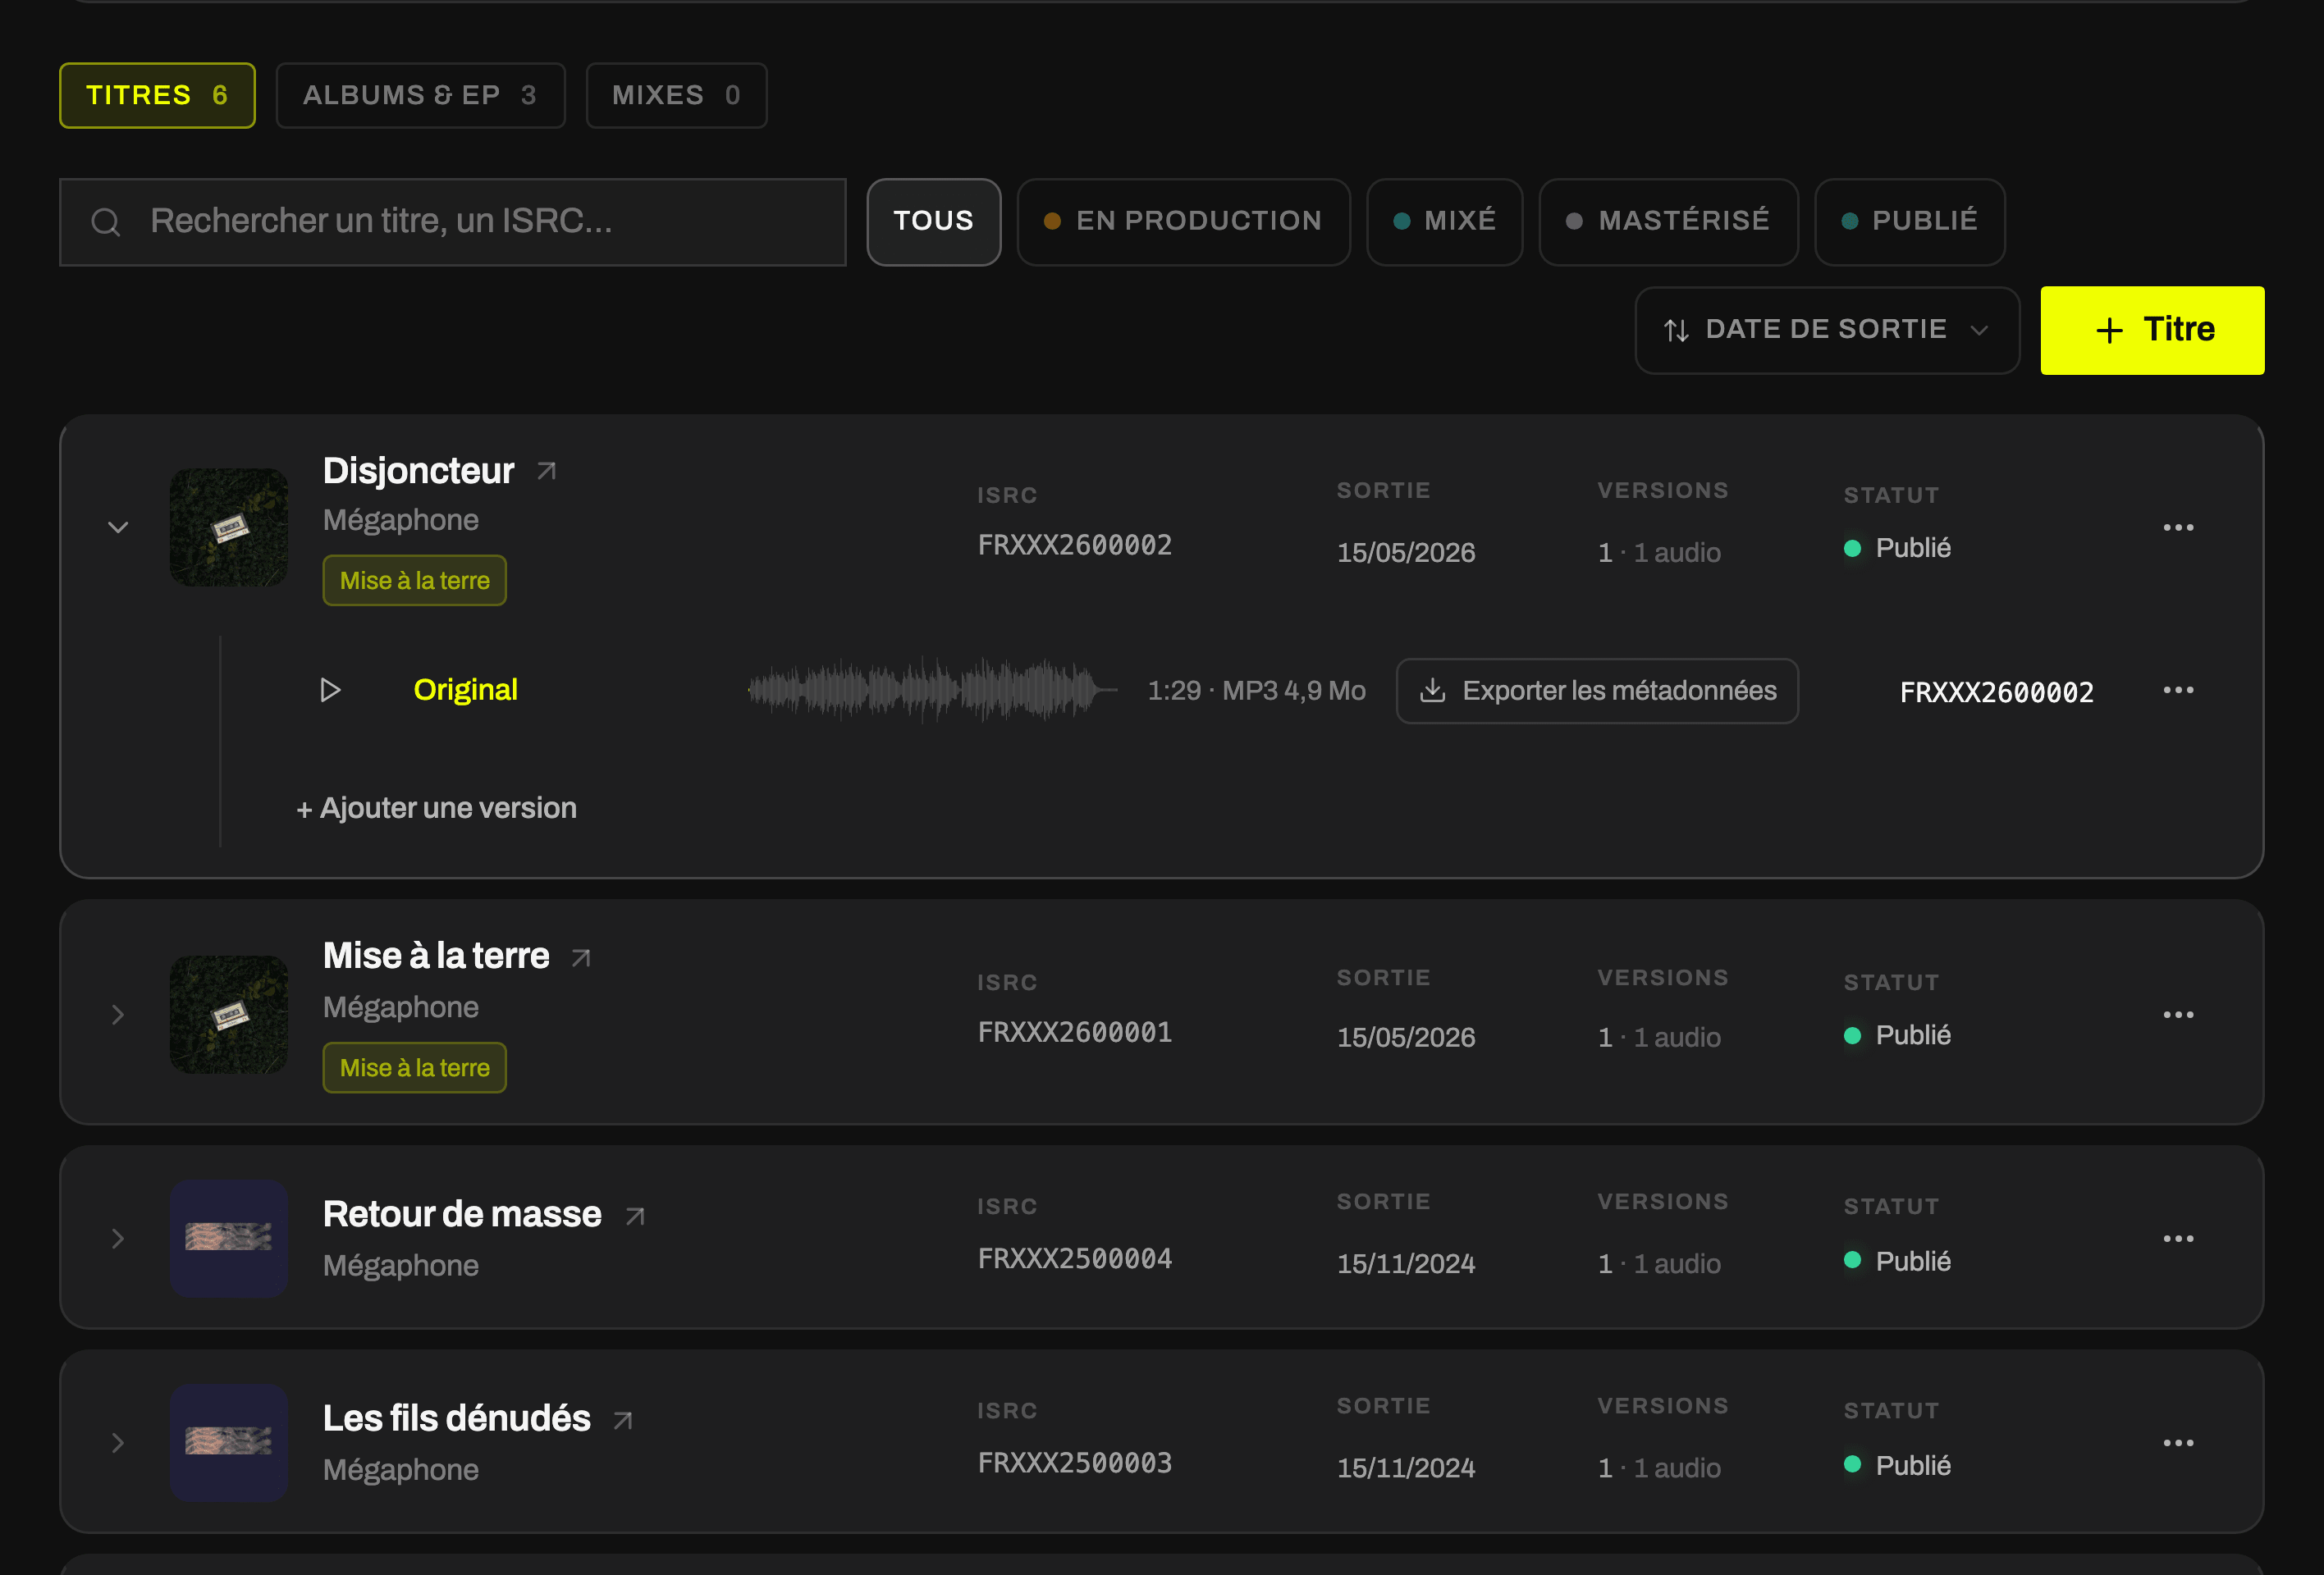Viewport: 2324px width, 1575px height.
Task: Open more options for Les fils dénudés row
Action: (2178, 1443)
